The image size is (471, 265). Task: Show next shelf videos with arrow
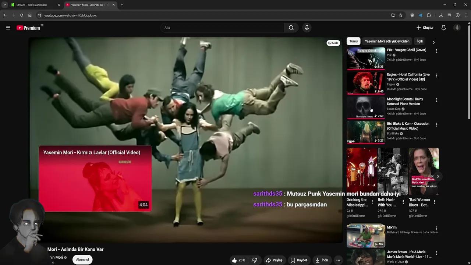(438, 177)
